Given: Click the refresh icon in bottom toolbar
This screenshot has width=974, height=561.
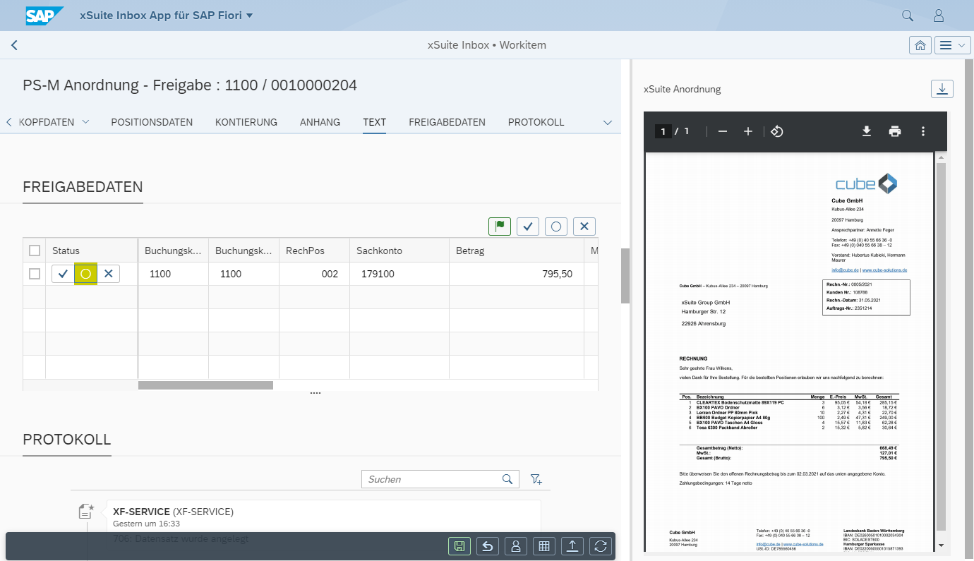Looking at the screenshot, I should pos(601,546).
